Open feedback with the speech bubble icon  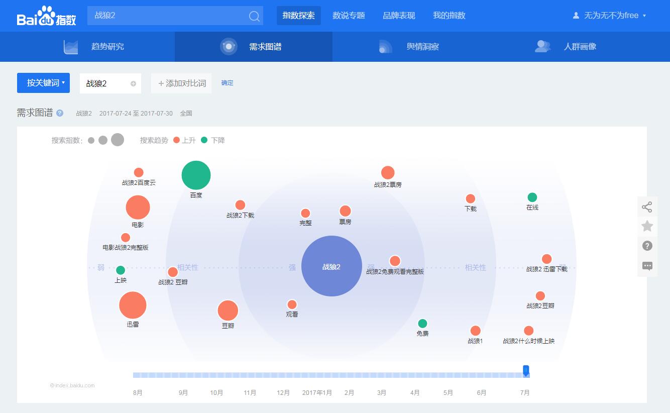647,266
